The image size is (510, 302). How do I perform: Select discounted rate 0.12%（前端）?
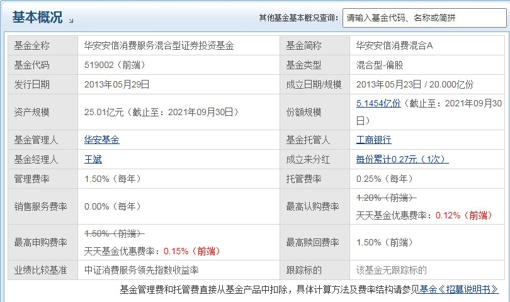pyautogui.click(x=464, y=215)
